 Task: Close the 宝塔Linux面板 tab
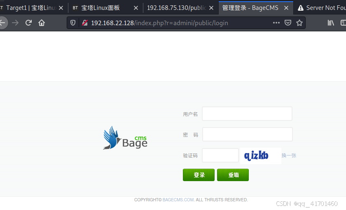click(x=136, y=8)
